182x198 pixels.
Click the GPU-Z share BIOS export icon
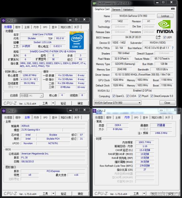pyautogui.click(x=158, y=37)
